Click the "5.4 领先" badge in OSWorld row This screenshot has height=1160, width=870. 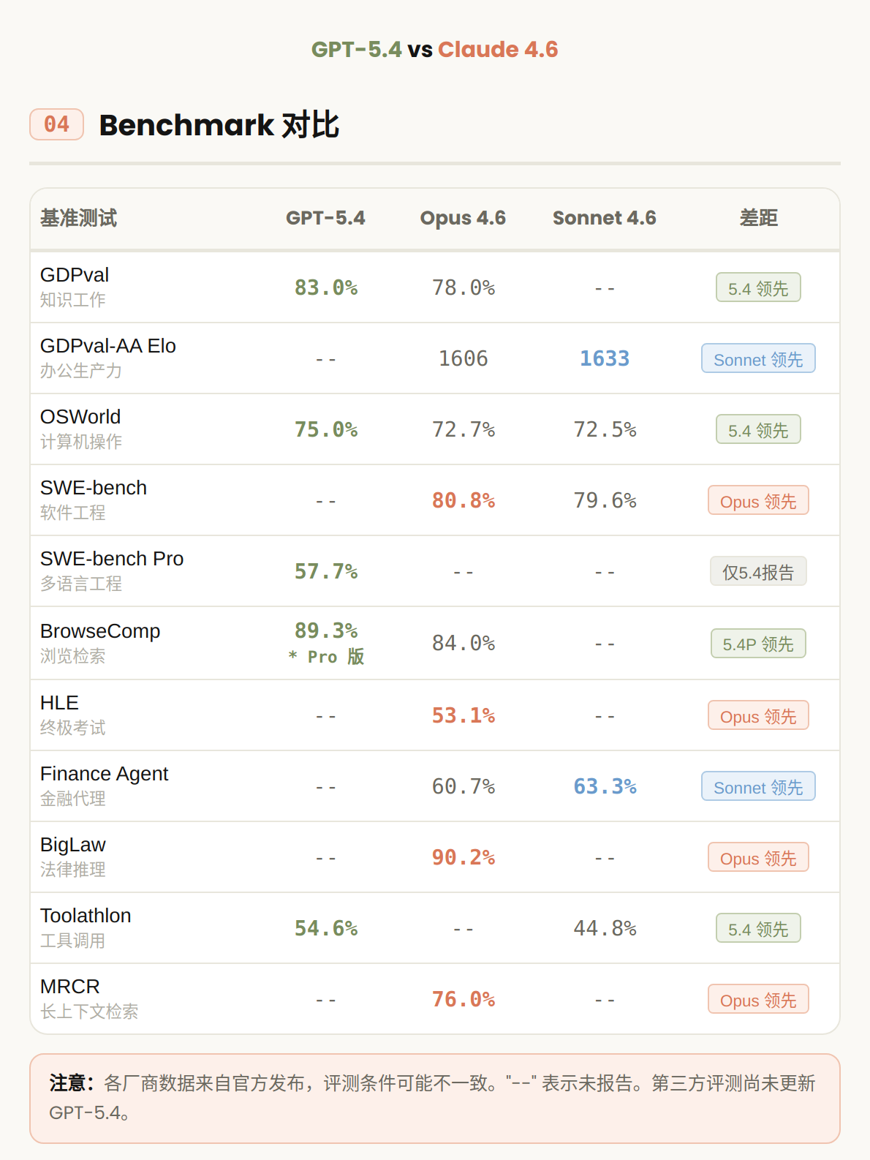[758, 429]
